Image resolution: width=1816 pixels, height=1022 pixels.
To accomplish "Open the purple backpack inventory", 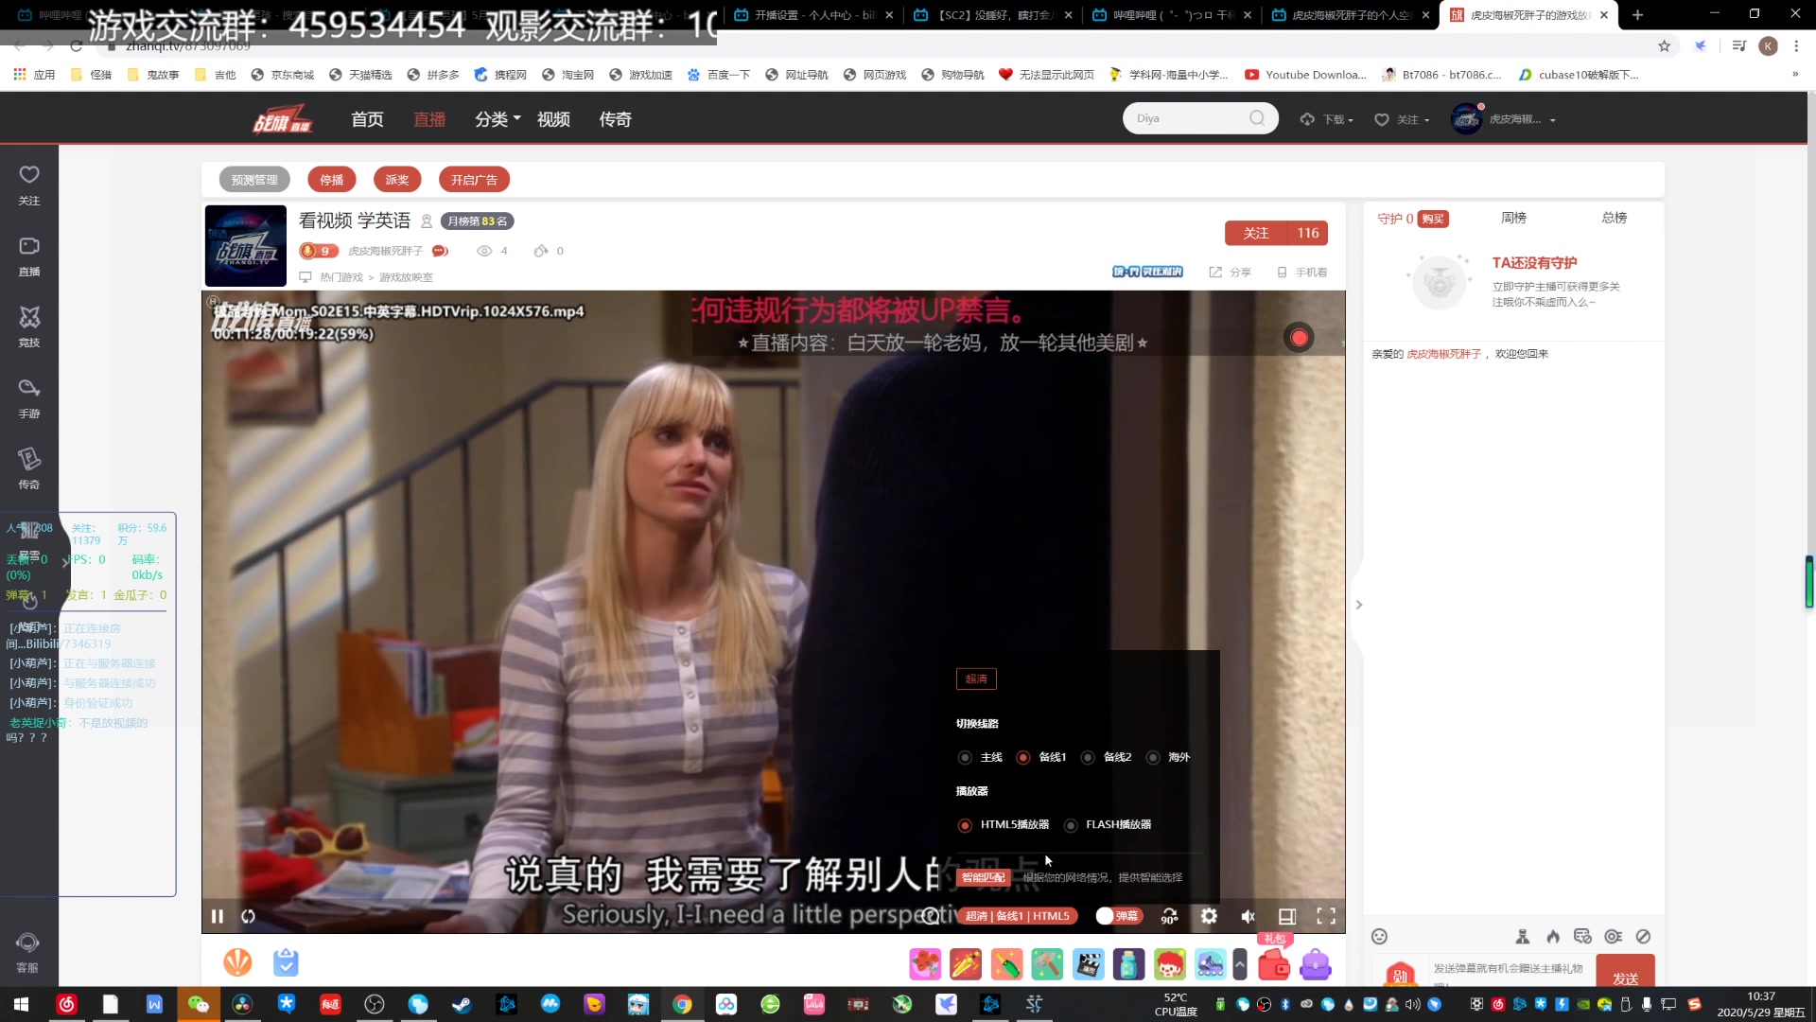I will (1316, 964).
